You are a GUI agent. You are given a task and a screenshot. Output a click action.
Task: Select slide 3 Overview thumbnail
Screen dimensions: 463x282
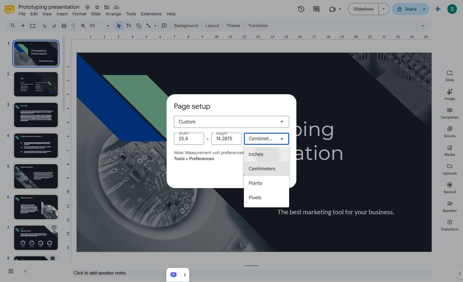[x=36, y=115]
